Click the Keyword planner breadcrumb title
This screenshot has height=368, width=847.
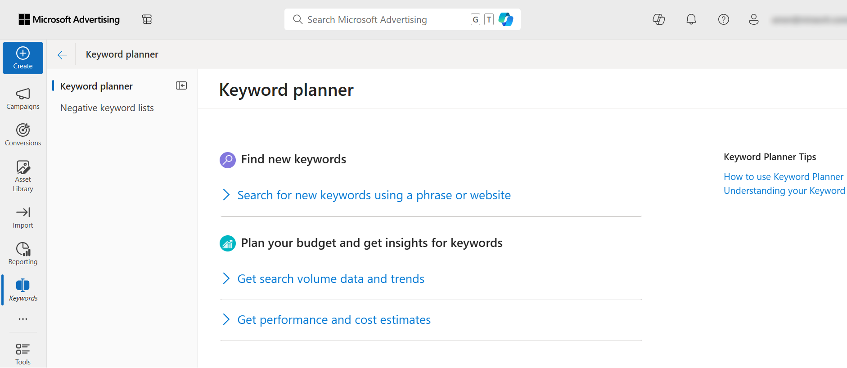pyautogui.click(x=122, y=54)
